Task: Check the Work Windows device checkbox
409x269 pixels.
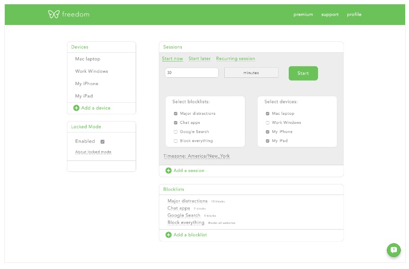Action: pos(268,122)
